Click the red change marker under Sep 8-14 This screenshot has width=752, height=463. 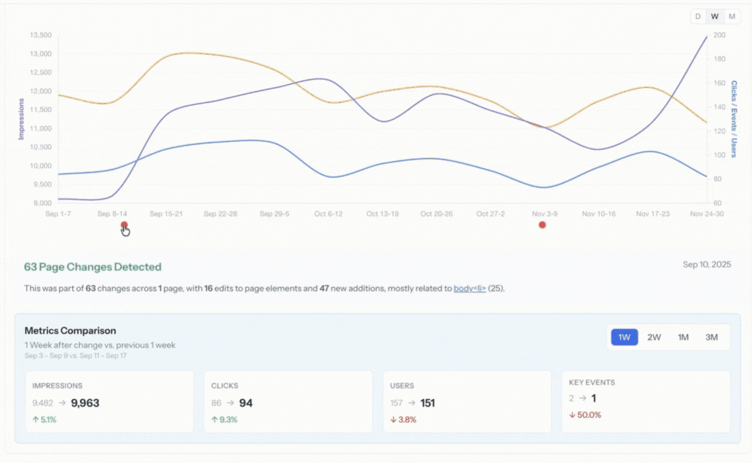pyautogui.click(x=123, y=225)
